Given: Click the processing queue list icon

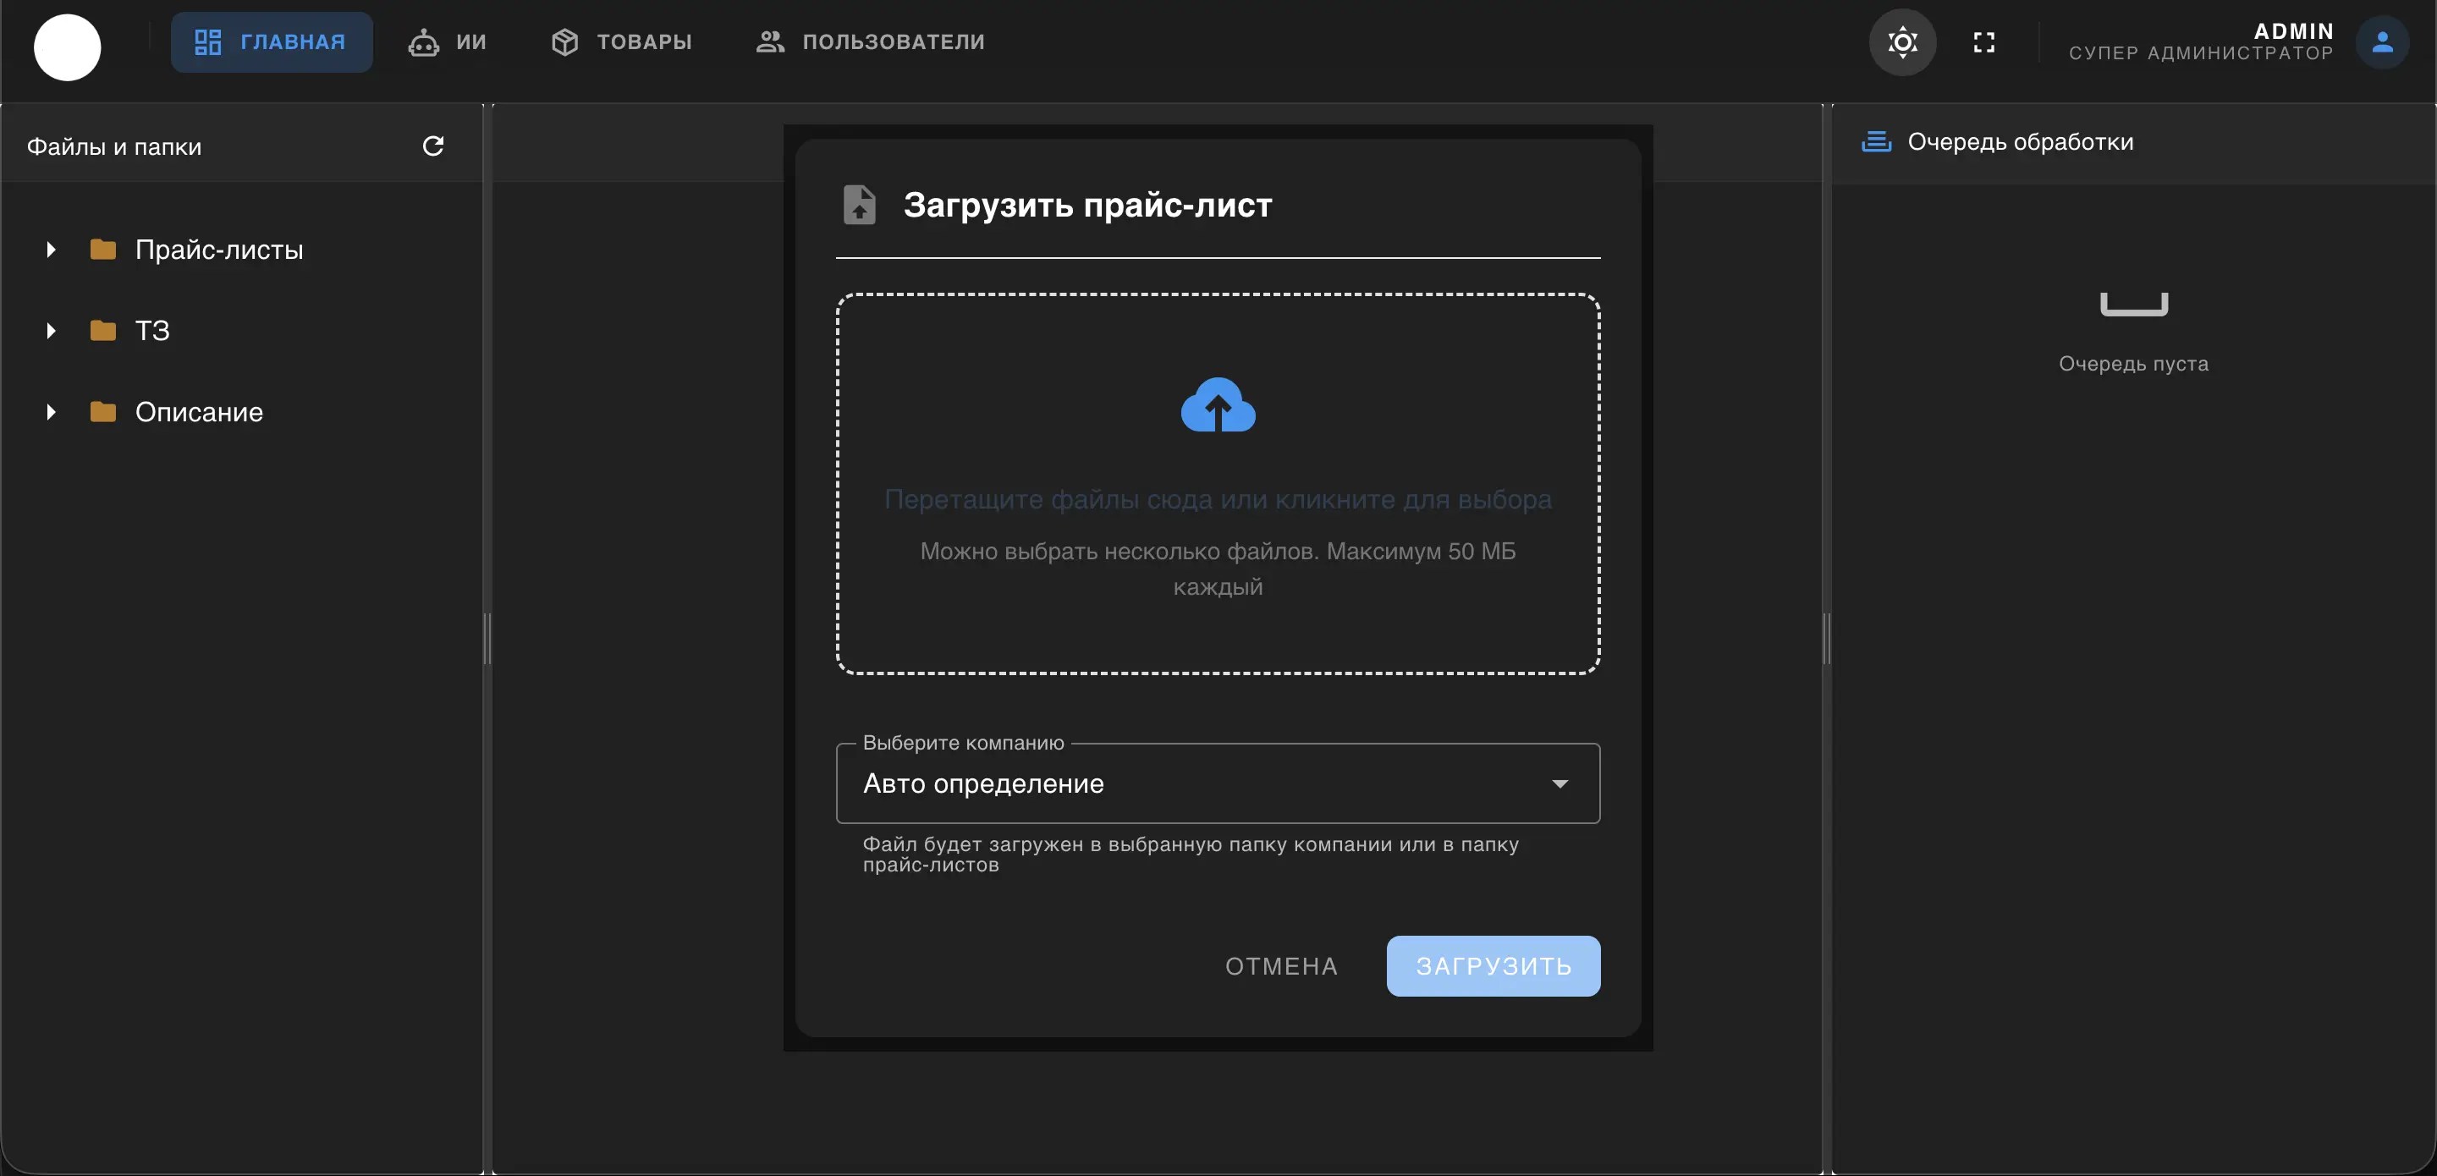Looking at the screenshot, I should 1876,142.
